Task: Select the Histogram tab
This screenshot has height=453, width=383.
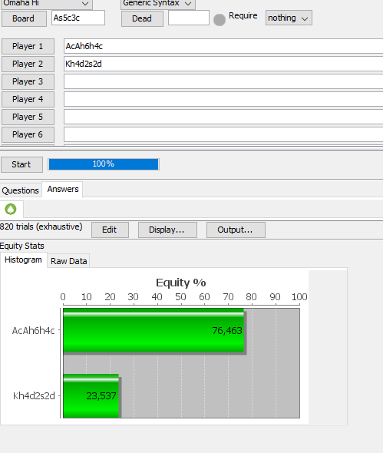Action: coord(23,260)
